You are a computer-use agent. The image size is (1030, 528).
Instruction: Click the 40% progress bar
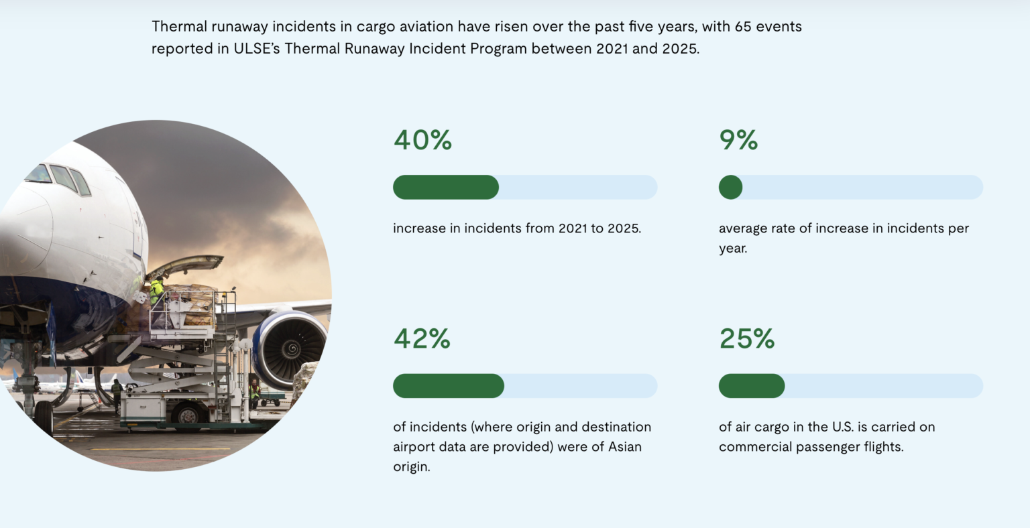pyautogui.click(x=524, y=187)
